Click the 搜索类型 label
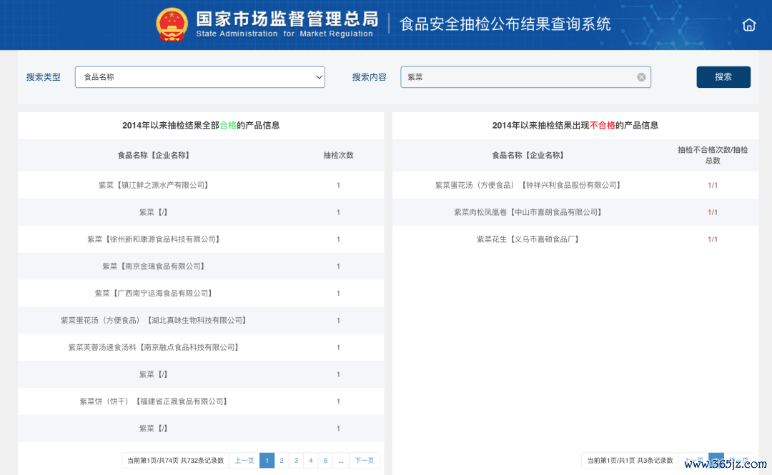This screenshot has height=475, width=772. [44, 77]
